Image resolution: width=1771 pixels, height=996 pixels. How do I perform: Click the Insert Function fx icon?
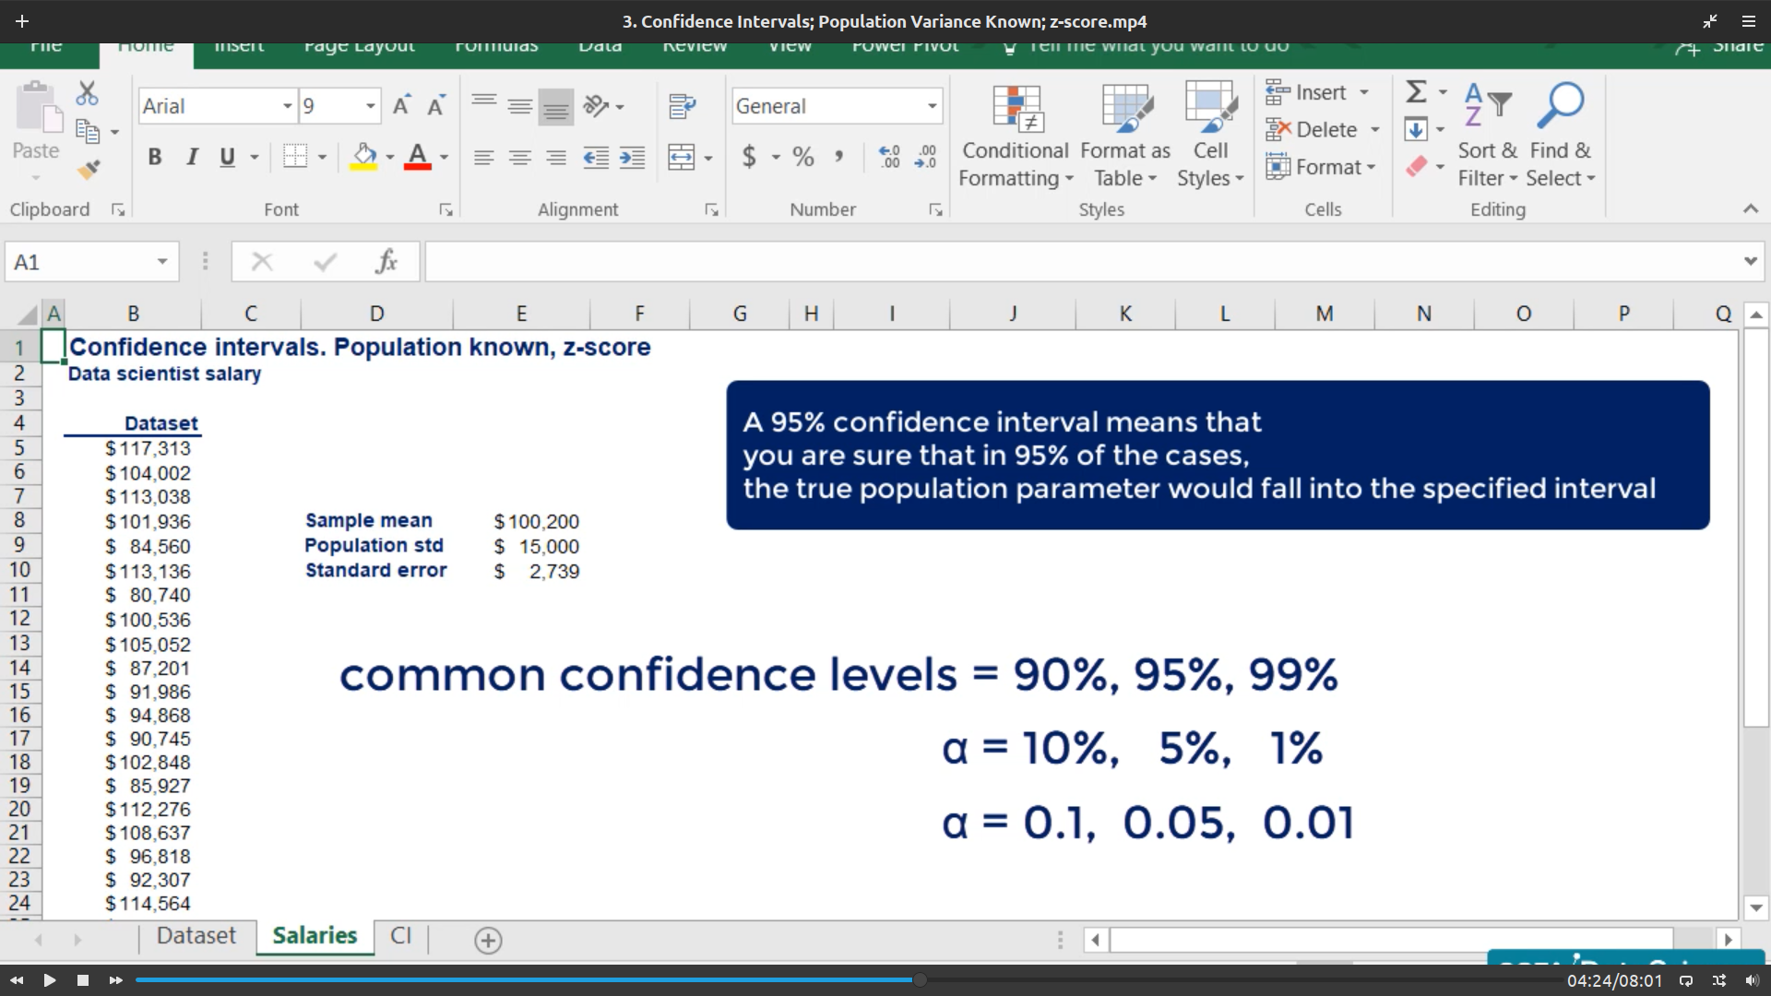pyautogui.click(x=386, y=262)
